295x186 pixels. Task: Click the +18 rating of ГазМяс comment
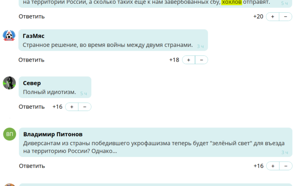174,60
